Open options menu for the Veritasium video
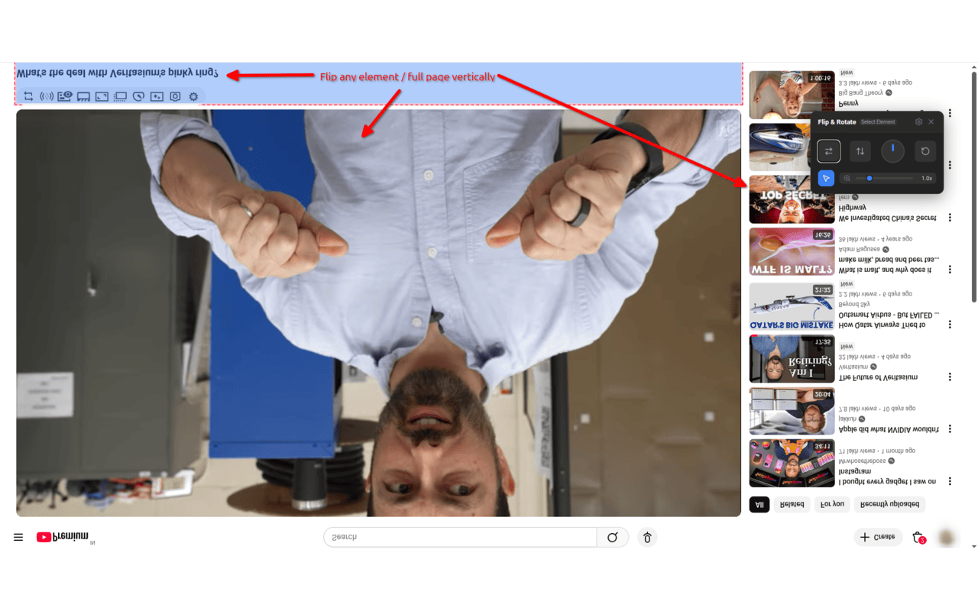 tap(950, 377)
